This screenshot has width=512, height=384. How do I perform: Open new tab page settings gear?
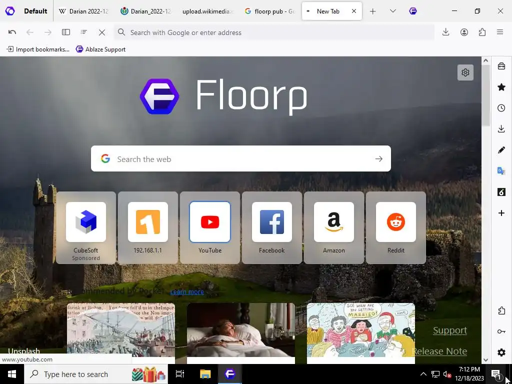click(x=465, y=72)
